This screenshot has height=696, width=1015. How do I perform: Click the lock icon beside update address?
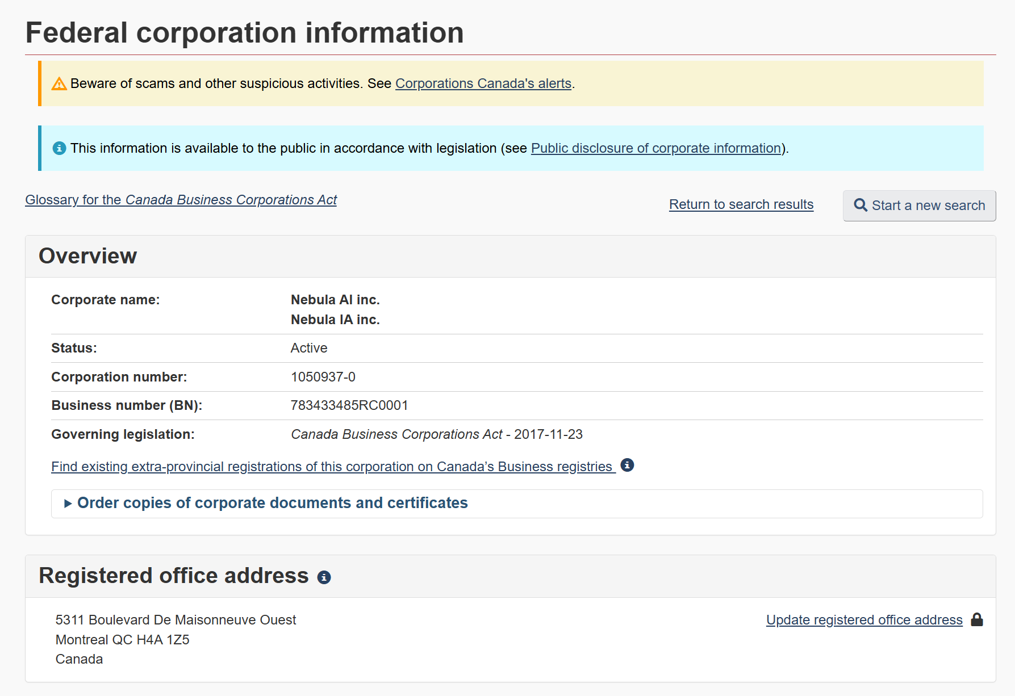tap(977, 619)
